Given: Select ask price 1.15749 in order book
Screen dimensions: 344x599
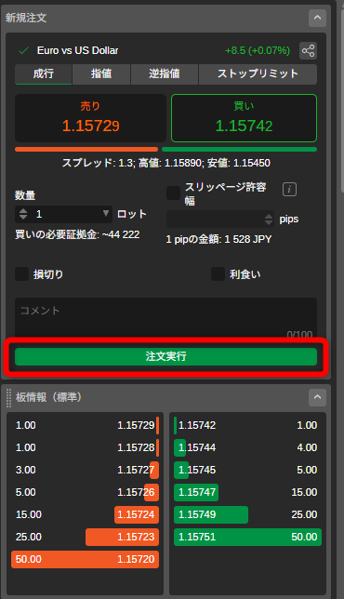Looking at the screenshot, I should [197, 514].
